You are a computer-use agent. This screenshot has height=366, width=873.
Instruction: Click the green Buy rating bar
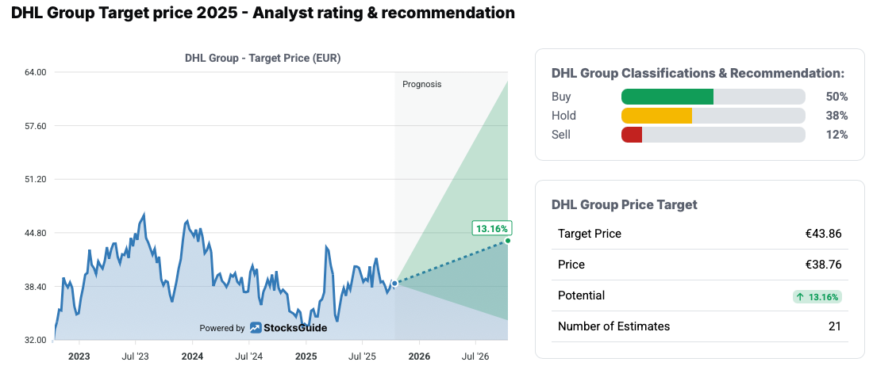tap(667, 97)
